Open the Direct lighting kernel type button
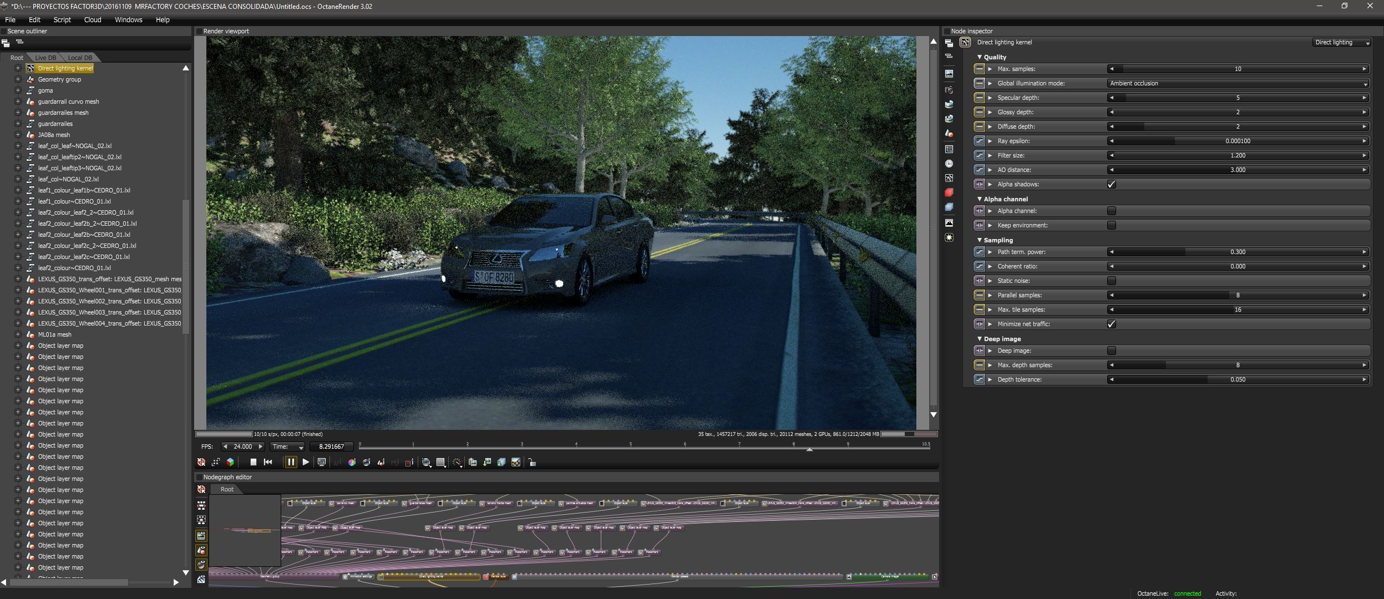Screen dimensions: 1384x599 1341,42
